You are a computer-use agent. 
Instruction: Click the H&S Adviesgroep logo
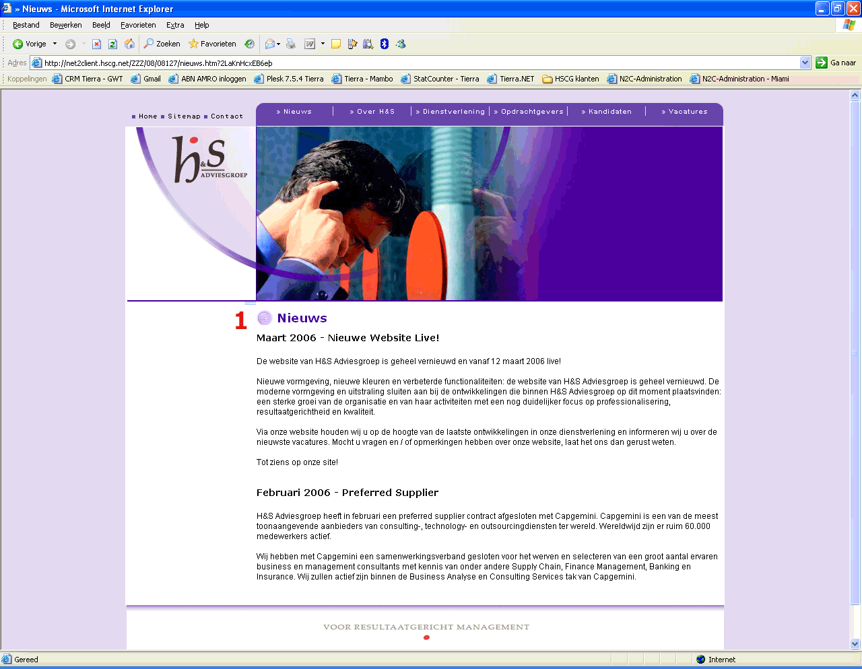(210, 160)
